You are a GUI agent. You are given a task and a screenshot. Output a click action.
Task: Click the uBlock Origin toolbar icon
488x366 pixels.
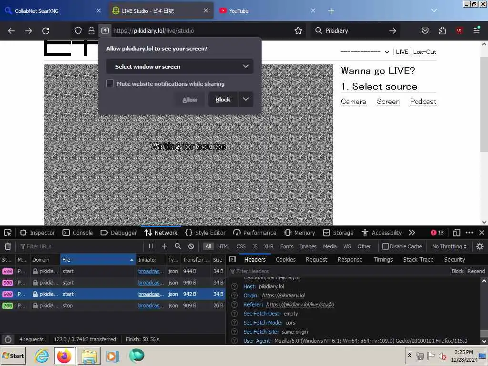459,30
